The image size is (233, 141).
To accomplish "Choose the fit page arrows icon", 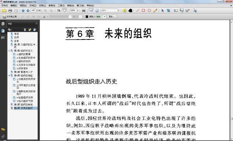I will pyautogui.click(x=97, y=10).
